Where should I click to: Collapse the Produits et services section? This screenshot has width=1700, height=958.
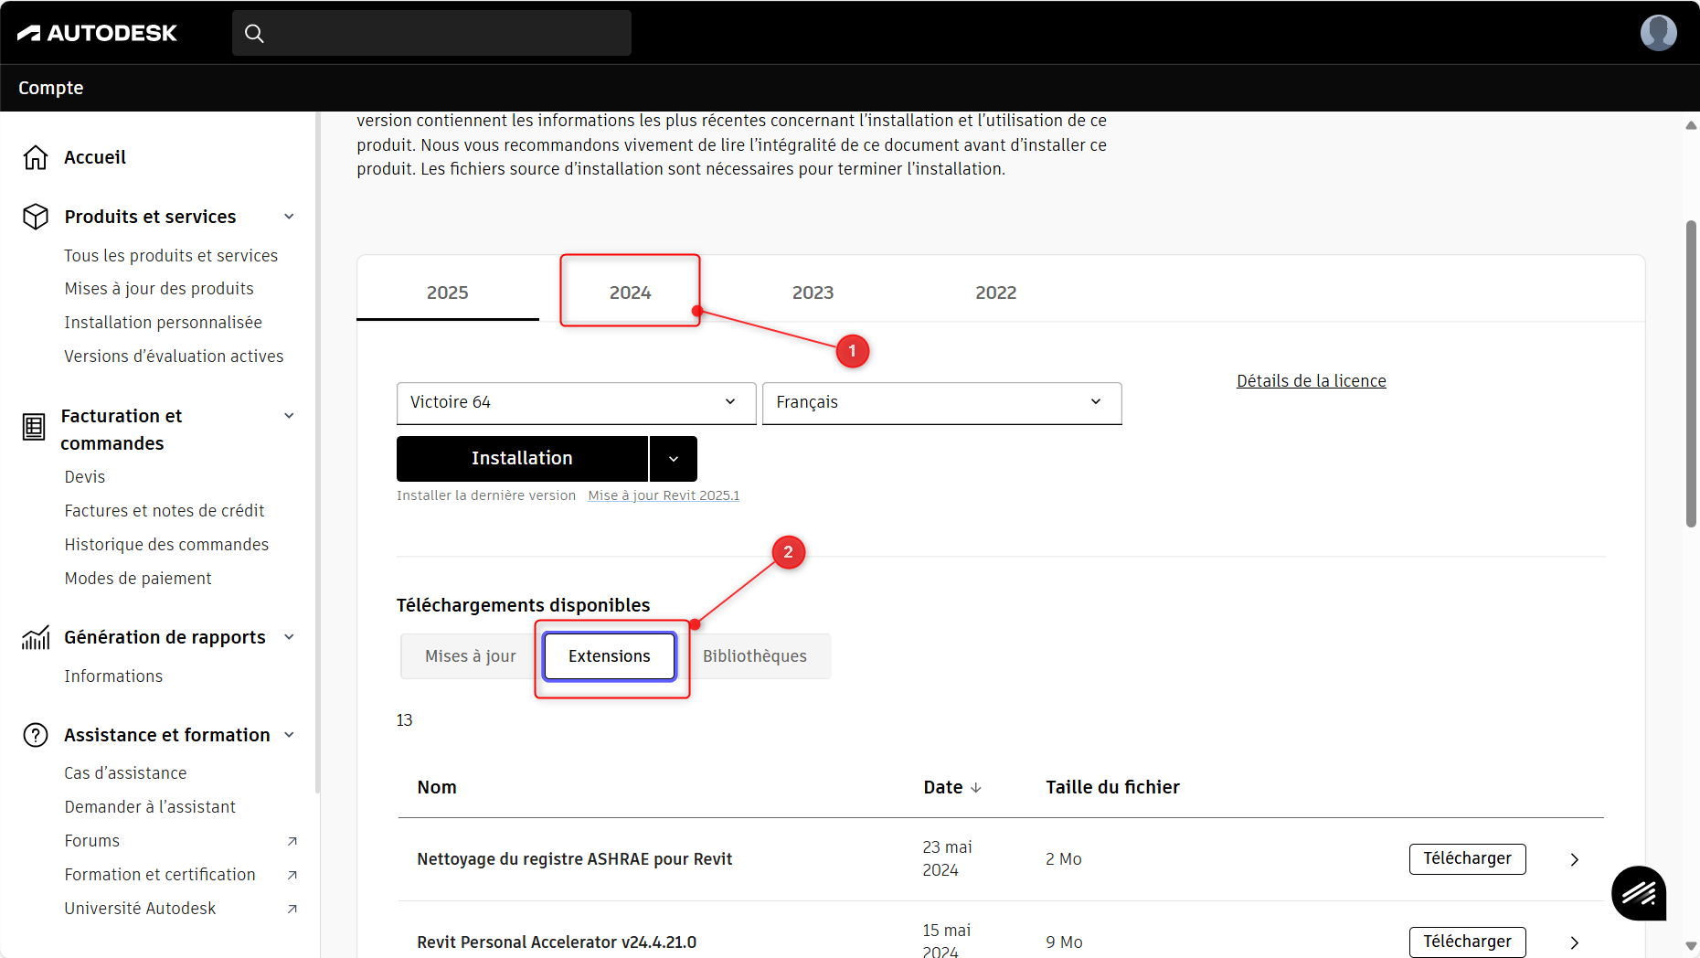coord(289,217)
